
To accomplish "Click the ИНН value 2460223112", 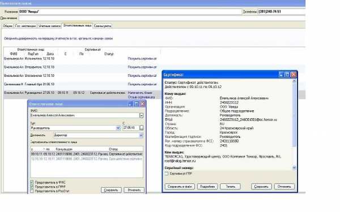I will pyautogui.click(x=229, y=102).
